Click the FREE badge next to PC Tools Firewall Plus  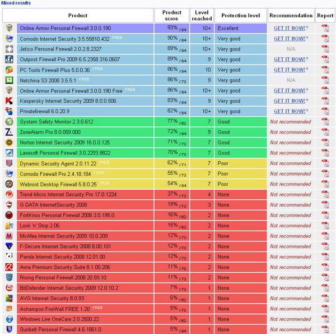pos(97,68)
